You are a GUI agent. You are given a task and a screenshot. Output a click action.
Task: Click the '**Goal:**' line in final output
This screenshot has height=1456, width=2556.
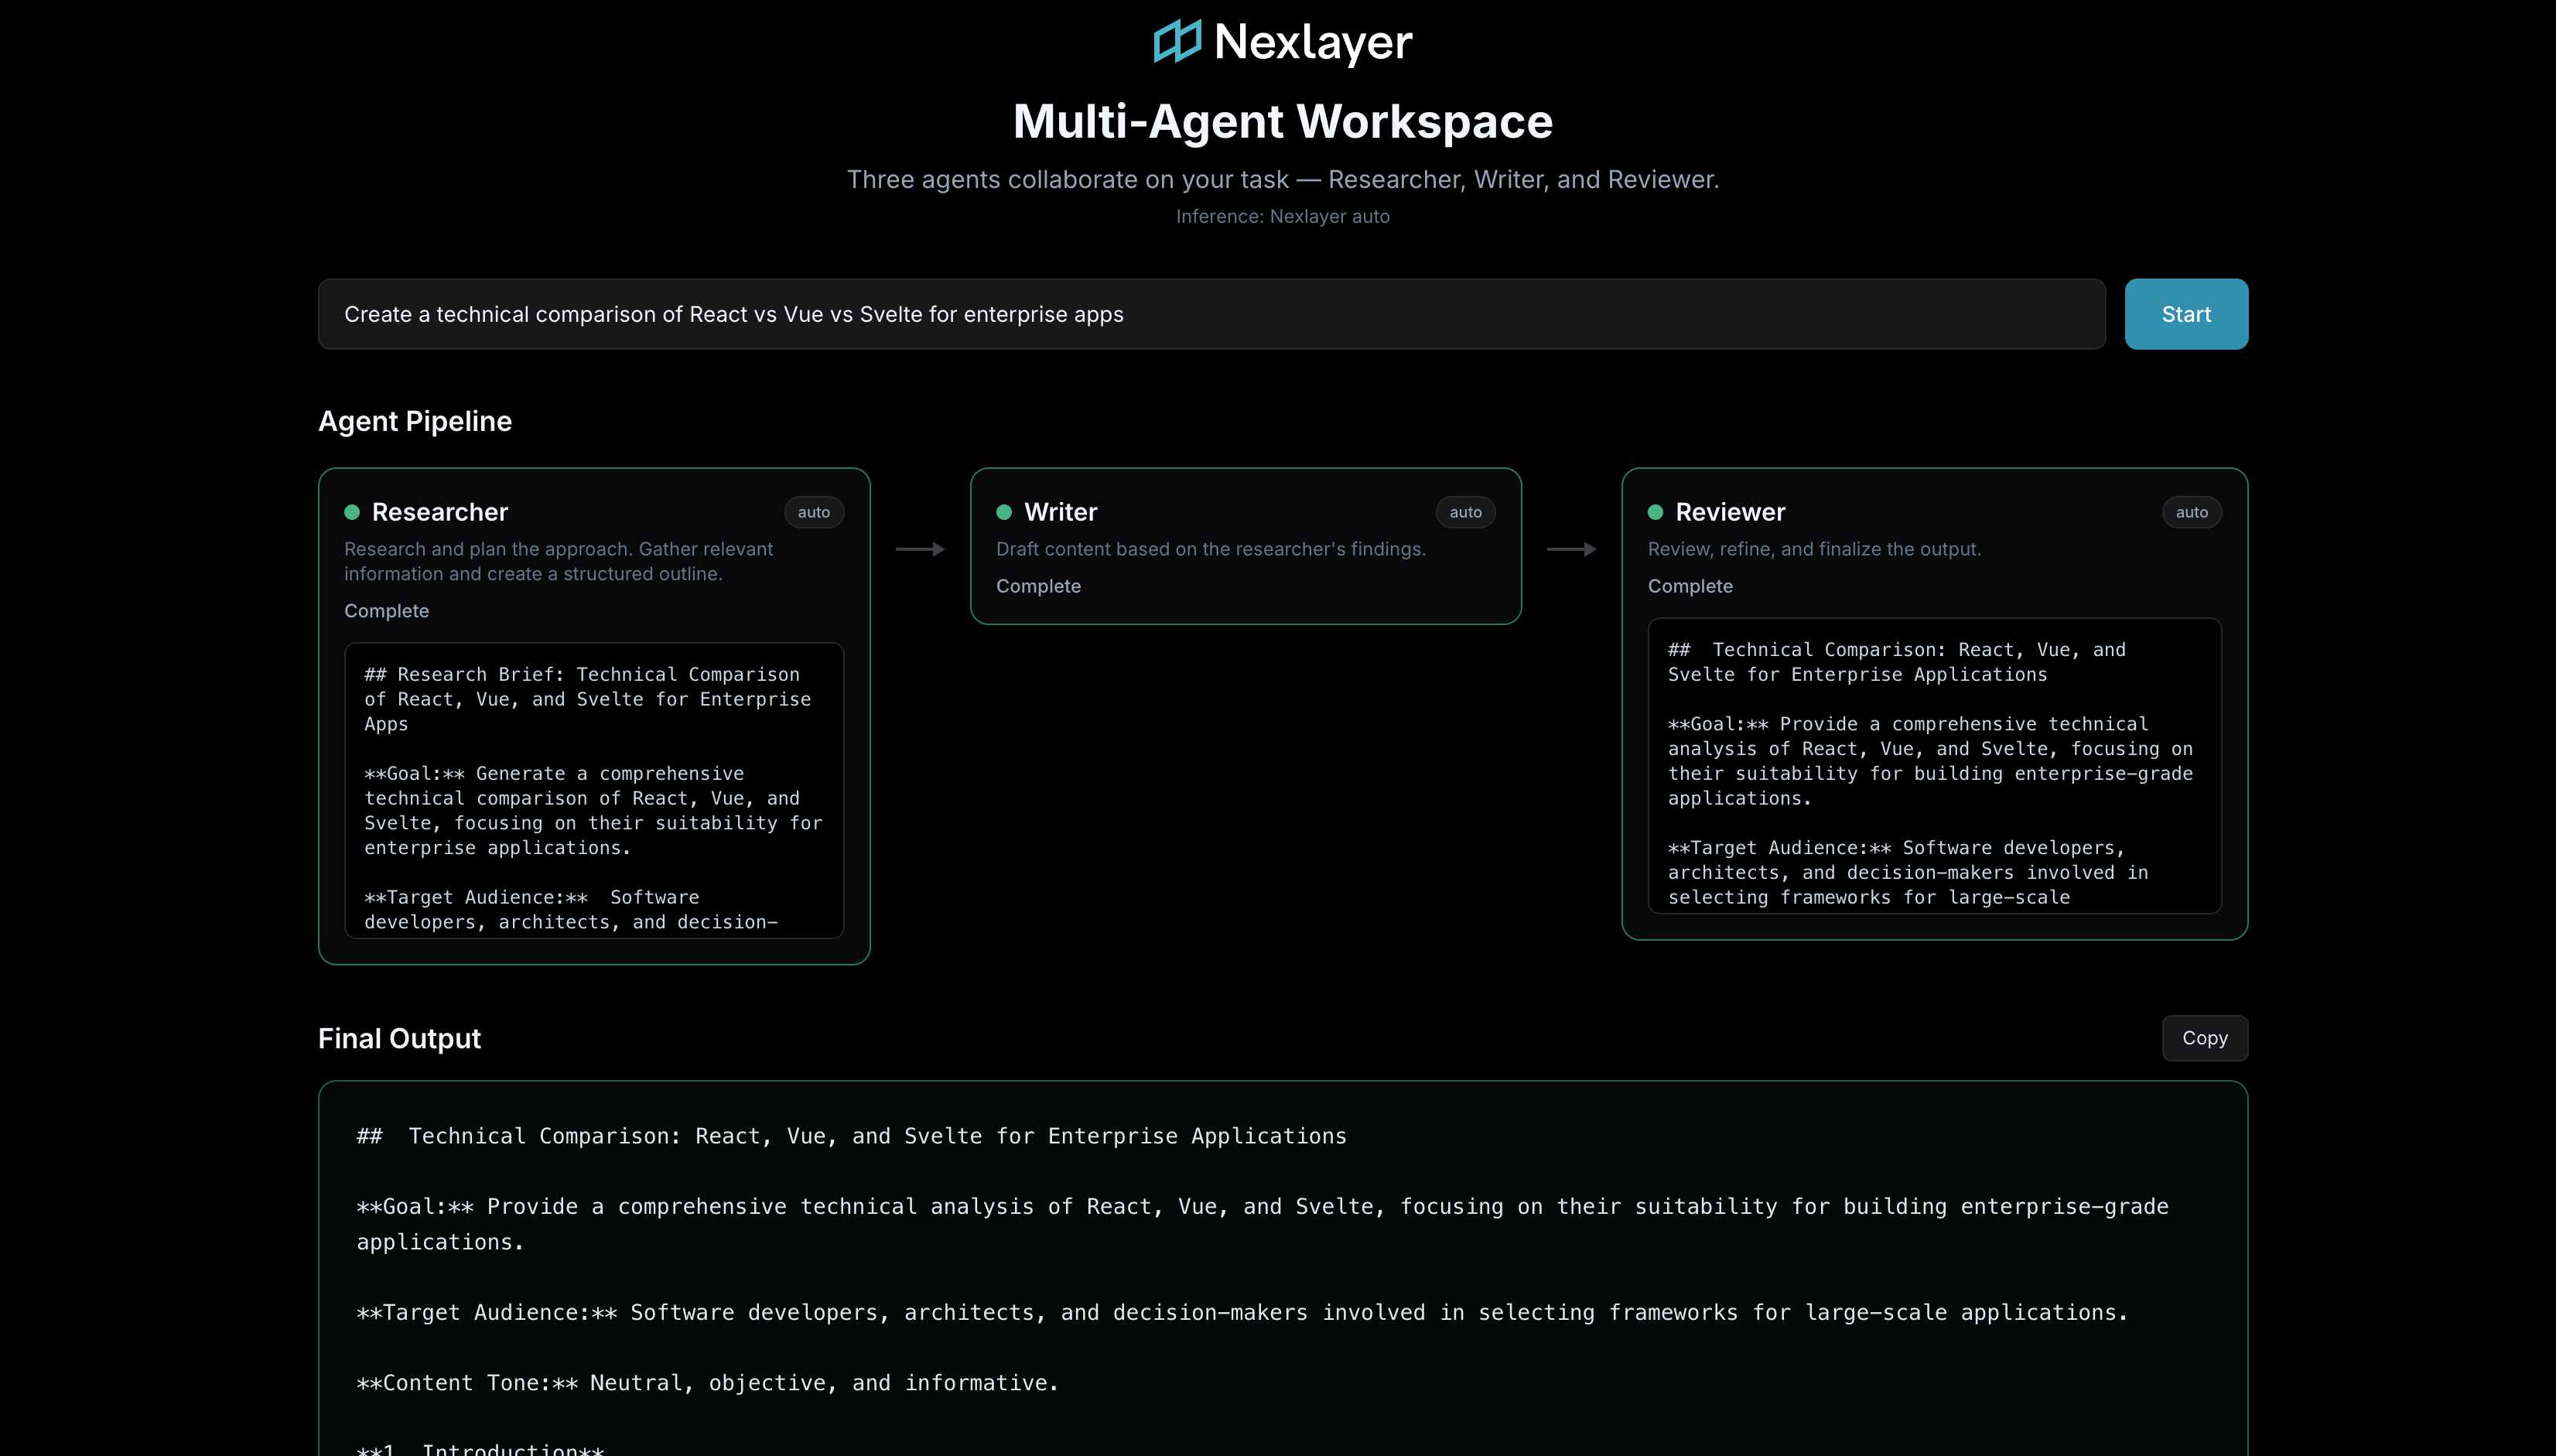pos(1263,1224)
